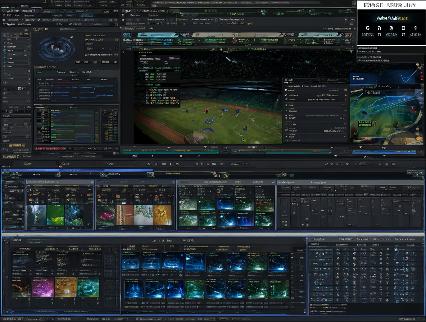Select the circular orbit radar graphic
The image size is (426, 322).
coord(56,49)
